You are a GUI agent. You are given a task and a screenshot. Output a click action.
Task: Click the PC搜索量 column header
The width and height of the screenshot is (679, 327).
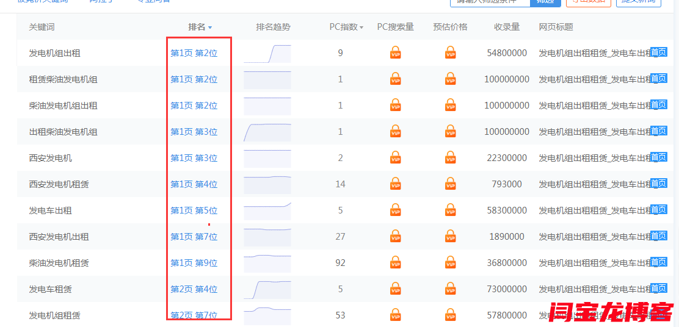(395, 27)
